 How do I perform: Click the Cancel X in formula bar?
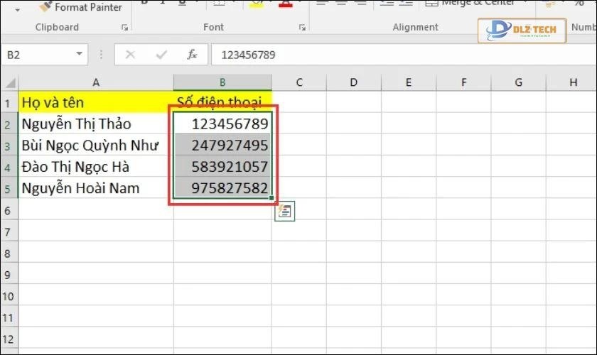click(x=130, y=55)
